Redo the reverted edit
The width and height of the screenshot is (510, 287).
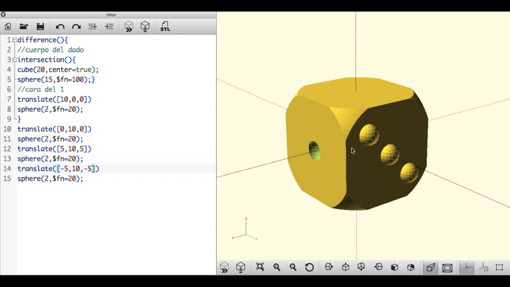(76, 26)
